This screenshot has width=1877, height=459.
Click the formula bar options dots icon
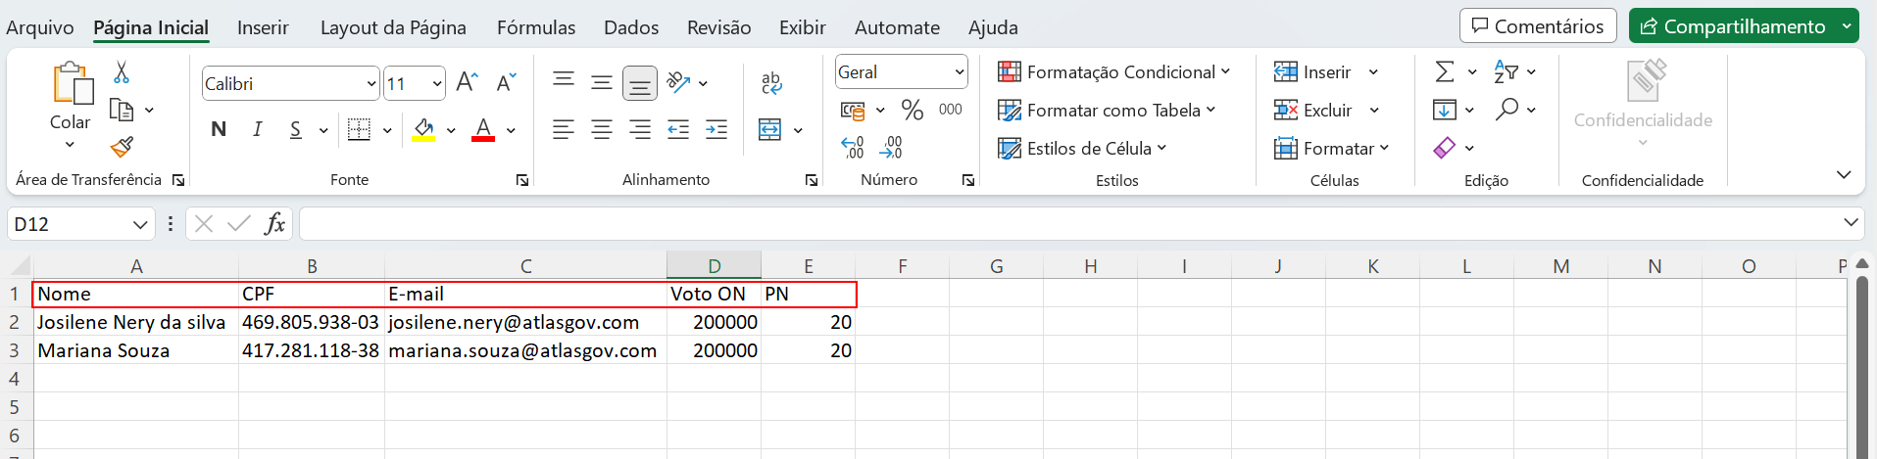click(x=171, y=224)
